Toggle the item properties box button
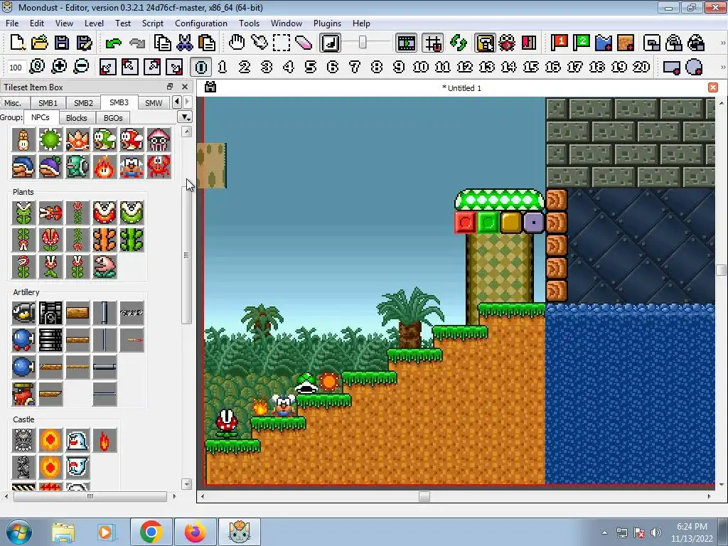 pyautogui.click(x=485, y=43)
